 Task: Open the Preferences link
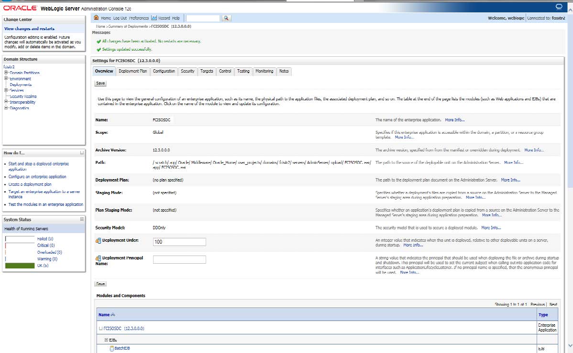(139, 18)
